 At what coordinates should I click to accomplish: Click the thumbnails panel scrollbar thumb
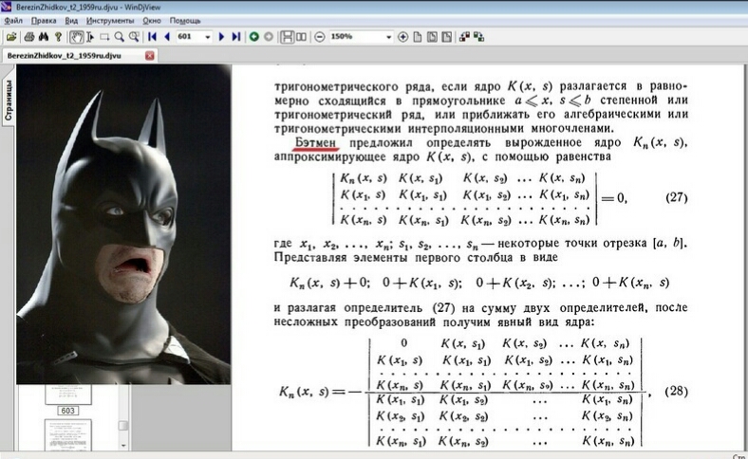point(123,425)
